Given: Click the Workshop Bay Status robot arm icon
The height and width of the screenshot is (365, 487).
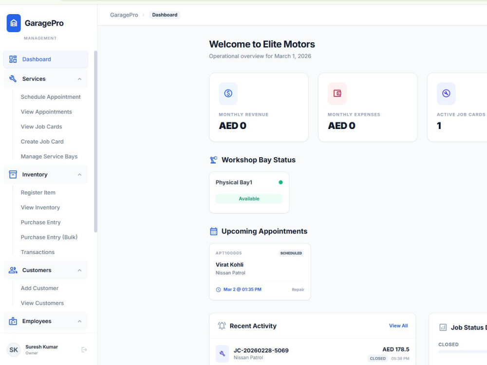Looking at the screenshot, I should (x=214, y=160).
